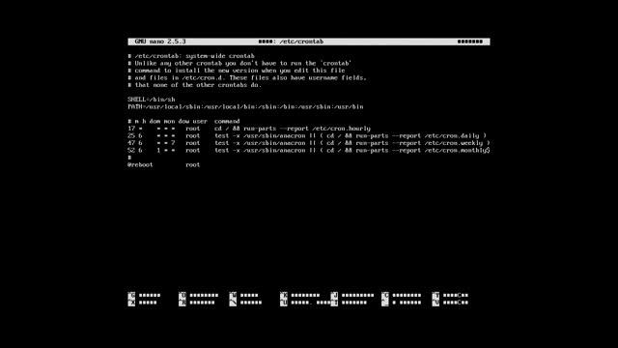This screenshot has width=618, height=348.
Task: Click the '# m h dom mon dow user command' header
Action: click(183, 121)
